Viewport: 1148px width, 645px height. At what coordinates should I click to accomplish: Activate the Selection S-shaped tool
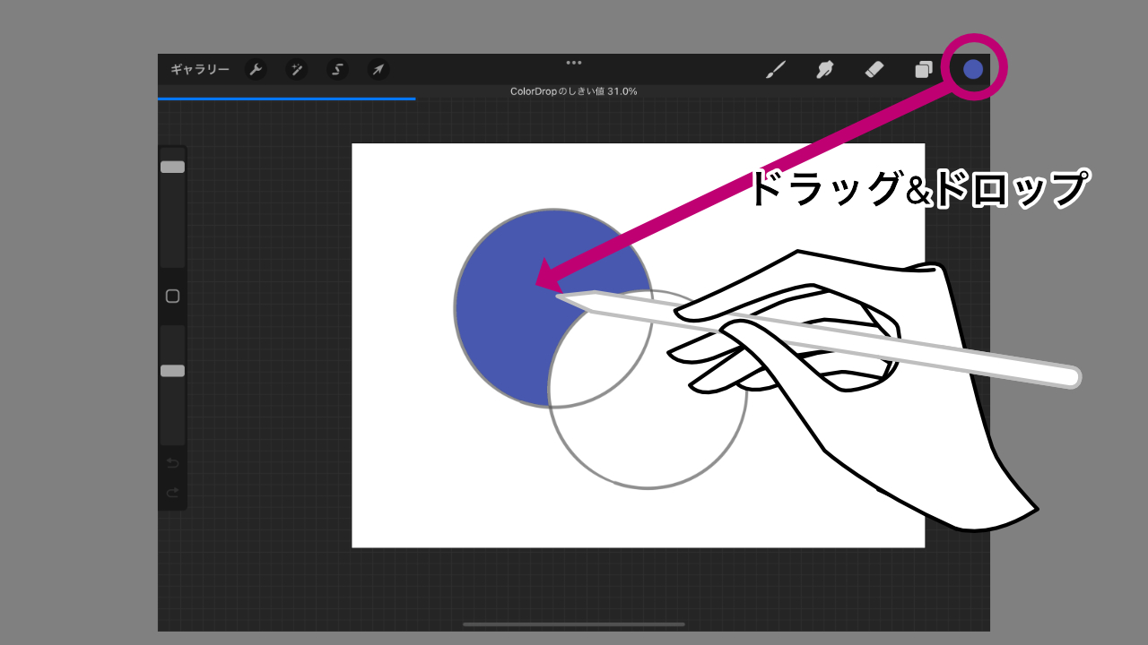pos(337,70)
